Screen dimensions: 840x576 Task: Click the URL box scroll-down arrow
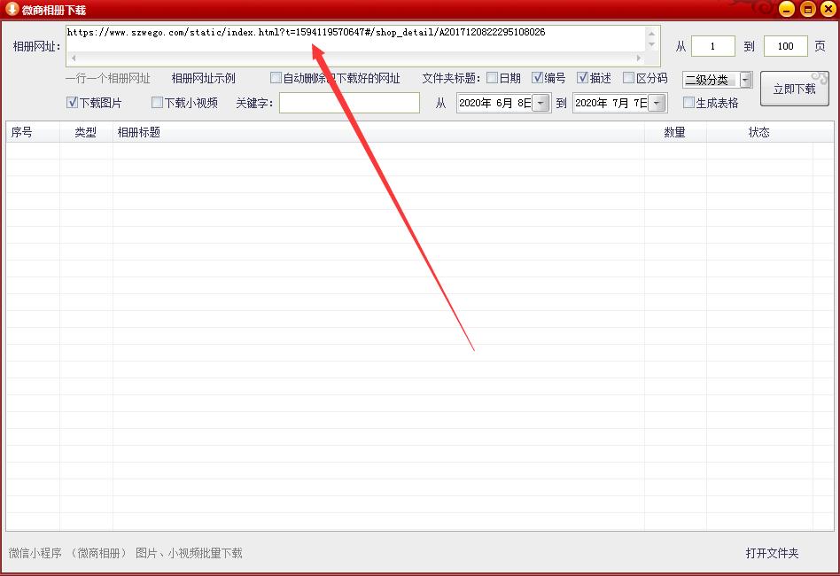click(652, 44)
